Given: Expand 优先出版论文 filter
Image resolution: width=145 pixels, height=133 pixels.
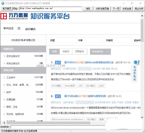Looking at the screenshot, I should 4,63.
